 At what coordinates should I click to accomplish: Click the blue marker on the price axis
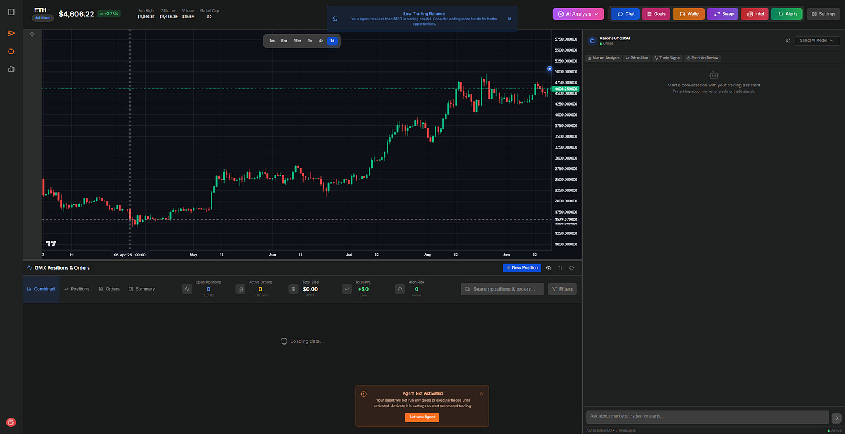pyautogui.click(x=550, y=68)
